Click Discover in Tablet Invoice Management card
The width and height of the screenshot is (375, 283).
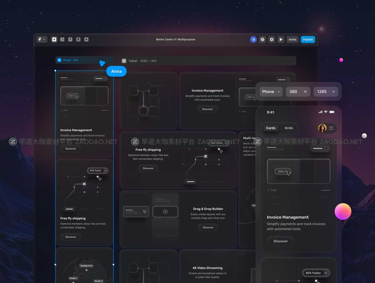point(207,109)
